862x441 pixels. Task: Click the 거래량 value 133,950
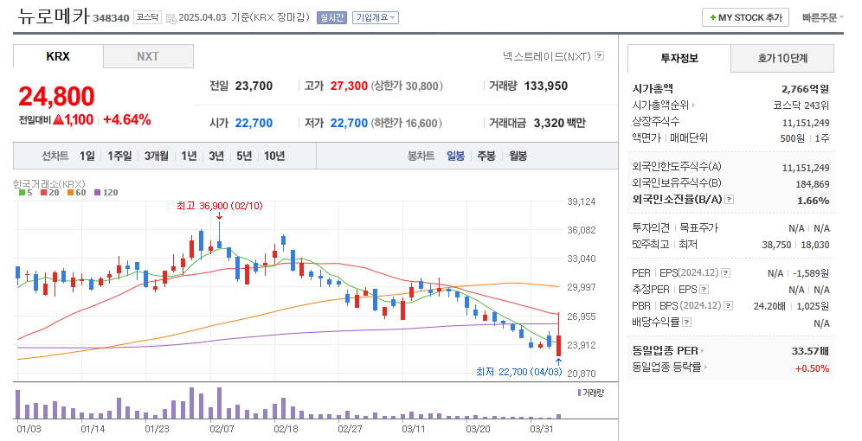pyautogui.click(x=545, y=86)
